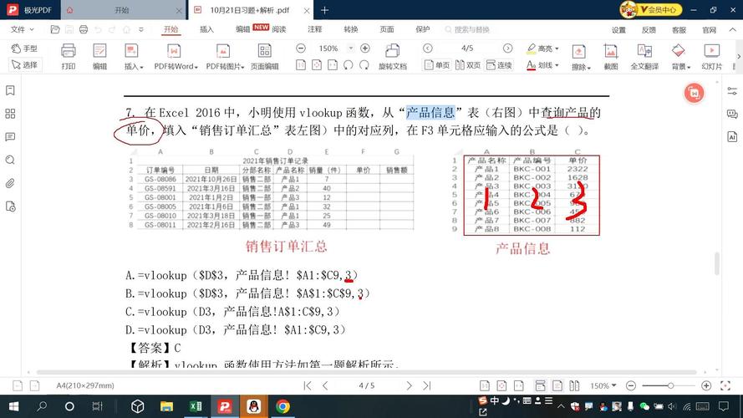Click the Print (打印) toolbar icon
The height and width of the screenshot is (418, 743).
69,57
